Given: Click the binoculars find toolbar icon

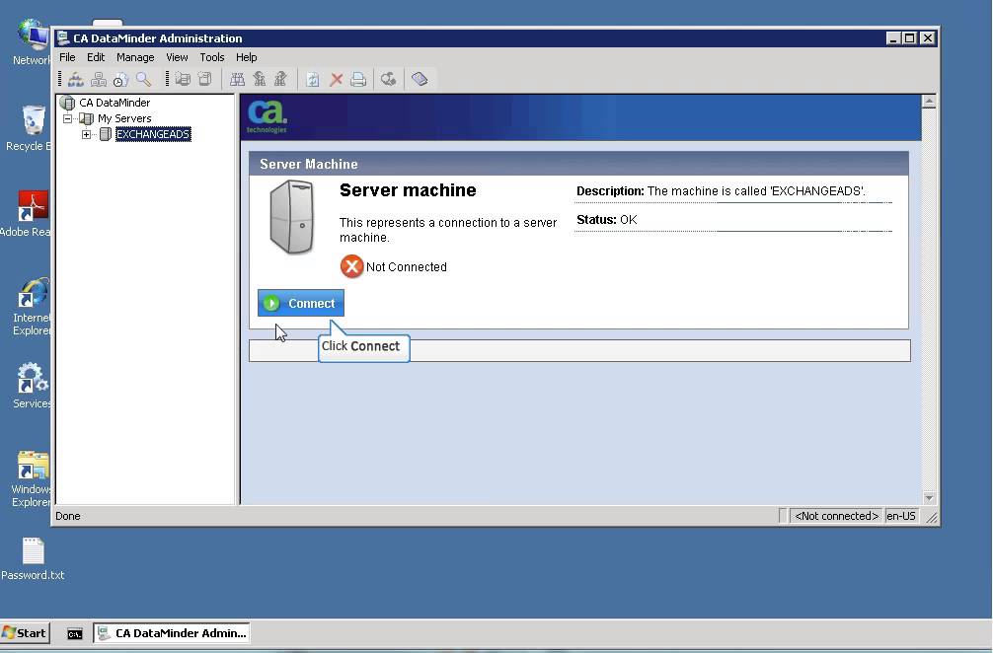Looking at the screenshot, I should 238,79.
